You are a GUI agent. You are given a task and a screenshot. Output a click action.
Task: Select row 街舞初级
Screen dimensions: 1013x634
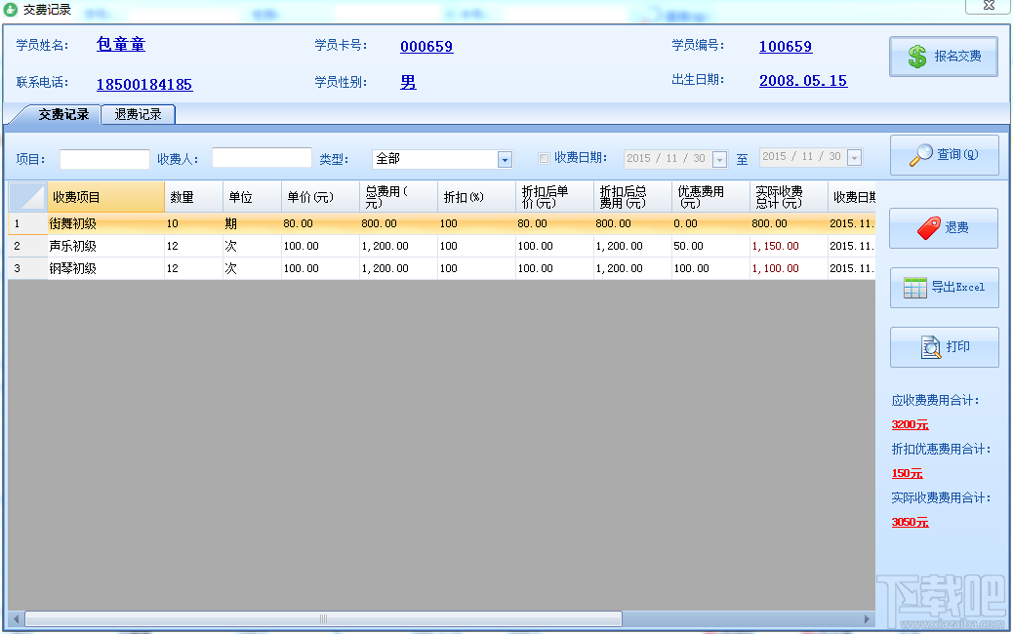click(441, 224)
